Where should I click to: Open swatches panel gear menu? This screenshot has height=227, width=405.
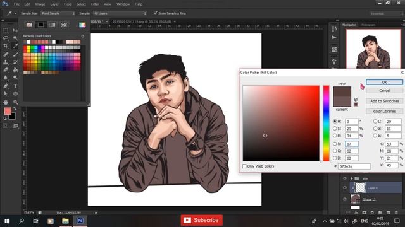tap(83, 36)
